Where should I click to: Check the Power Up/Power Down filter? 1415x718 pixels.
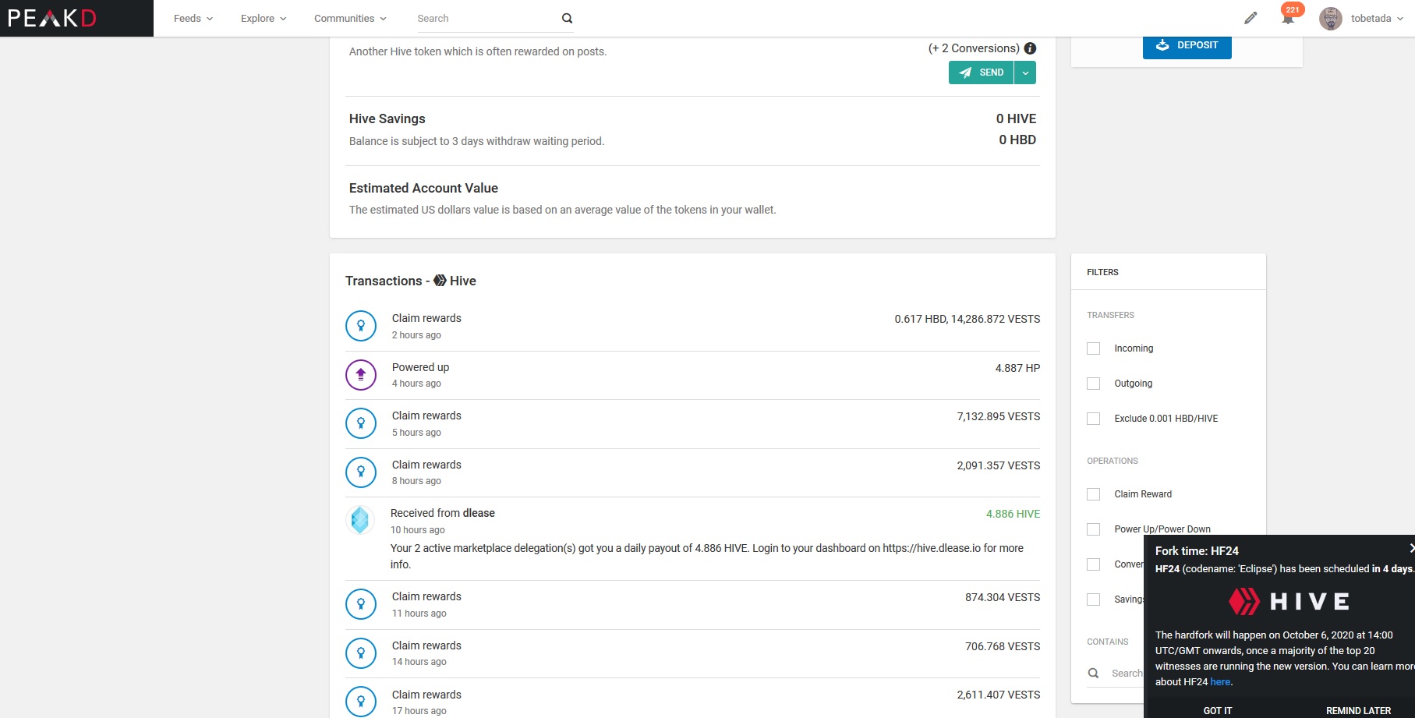point(1094,529)
